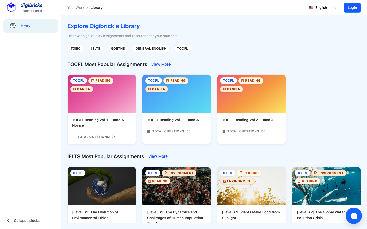367x229 pixels.
Task: Click BAND A tag on pink TOCFL card
Action: pyautogui.click(x=82, y=89)
